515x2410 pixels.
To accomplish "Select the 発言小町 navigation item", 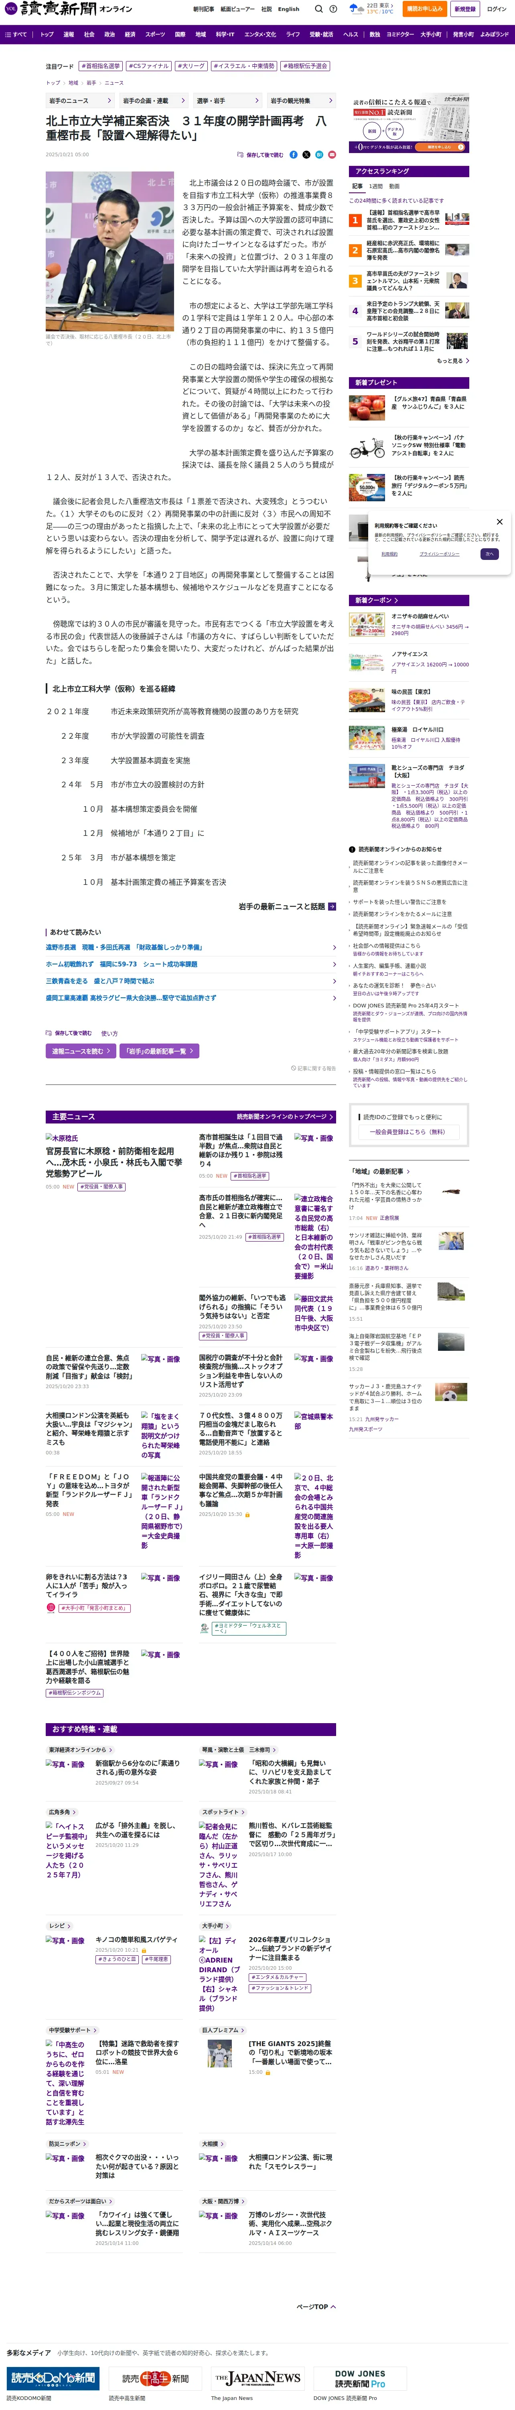I will tap(463, 35).
